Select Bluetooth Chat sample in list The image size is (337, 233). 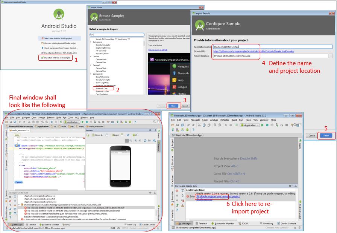(x=102, y=89)
